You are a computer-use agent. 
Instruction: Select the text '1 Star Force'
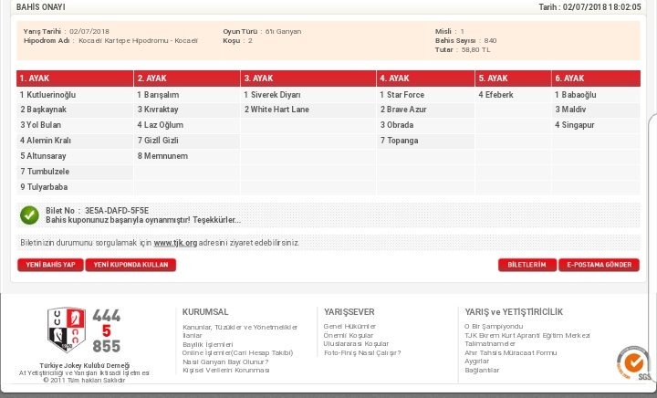click(401, 95)
